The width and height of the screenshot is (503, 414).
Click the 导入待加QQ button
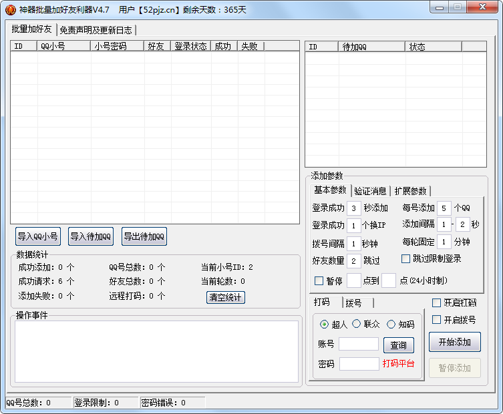[x=91, y=236]
